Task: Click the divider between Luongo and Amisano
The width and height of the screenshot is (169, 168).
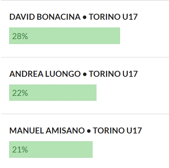Action: click(x=85, y=114)
